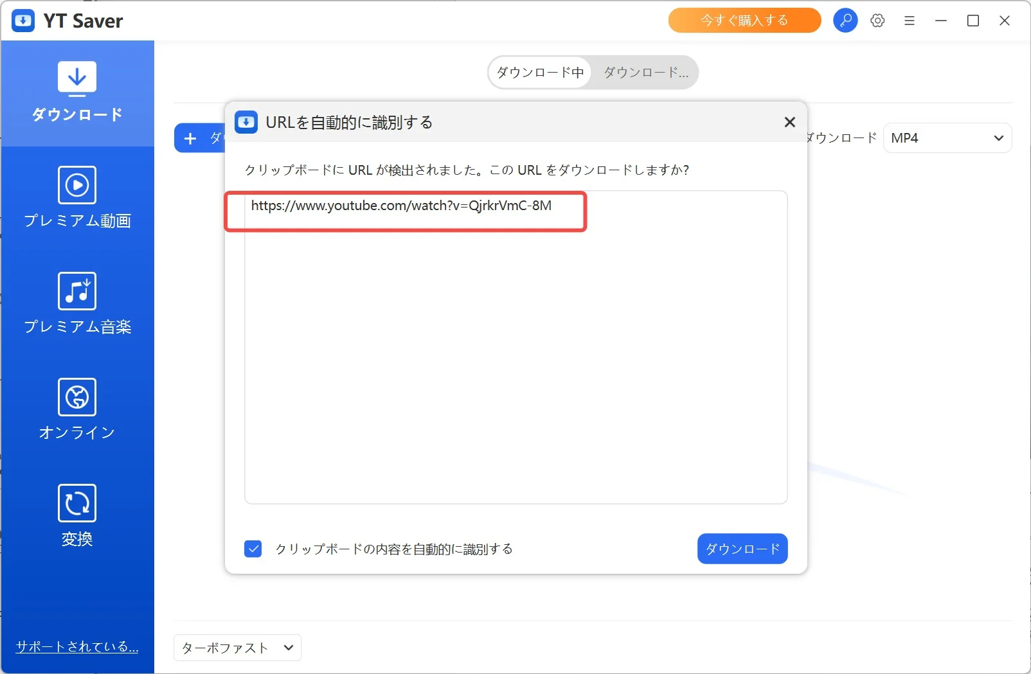Screen dimensions: 1031x674
Task: Uncheck automatic clipboard detection checkbox
Action: (x=253, y=549)
